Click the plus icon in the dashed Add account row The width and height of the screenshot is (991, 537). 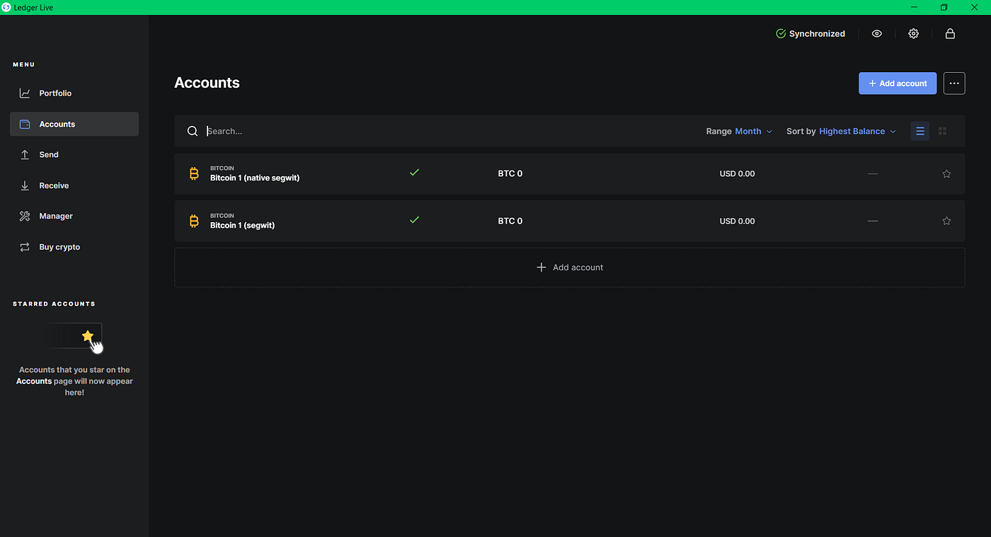pos(542,267)
